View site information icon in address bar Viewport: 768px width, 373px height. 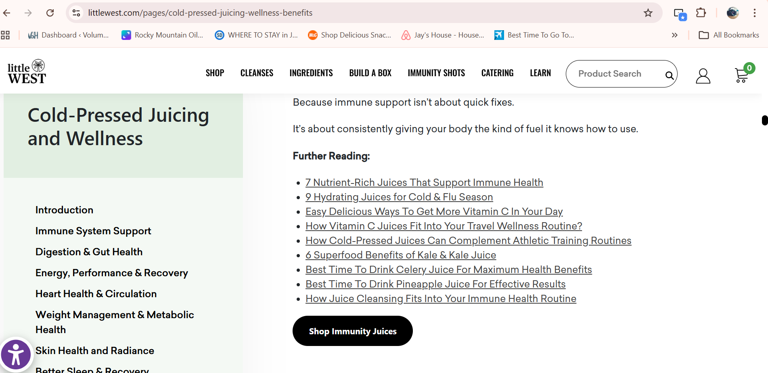point(76,13)
